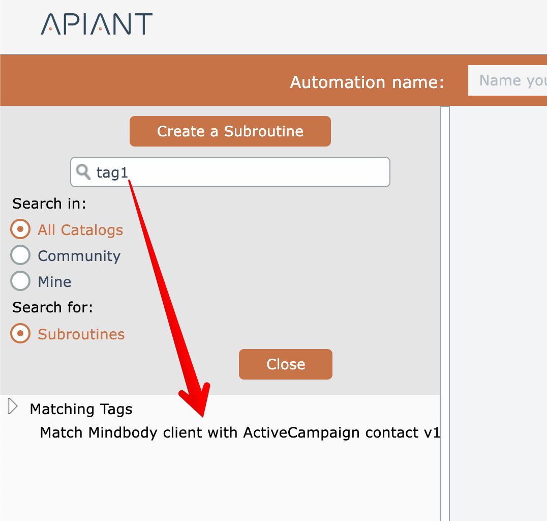
Task: Click the Search for label
Action: click(52, 307)
